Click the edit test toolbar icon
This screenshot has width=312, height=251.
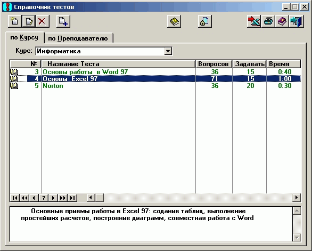[29, 21]
